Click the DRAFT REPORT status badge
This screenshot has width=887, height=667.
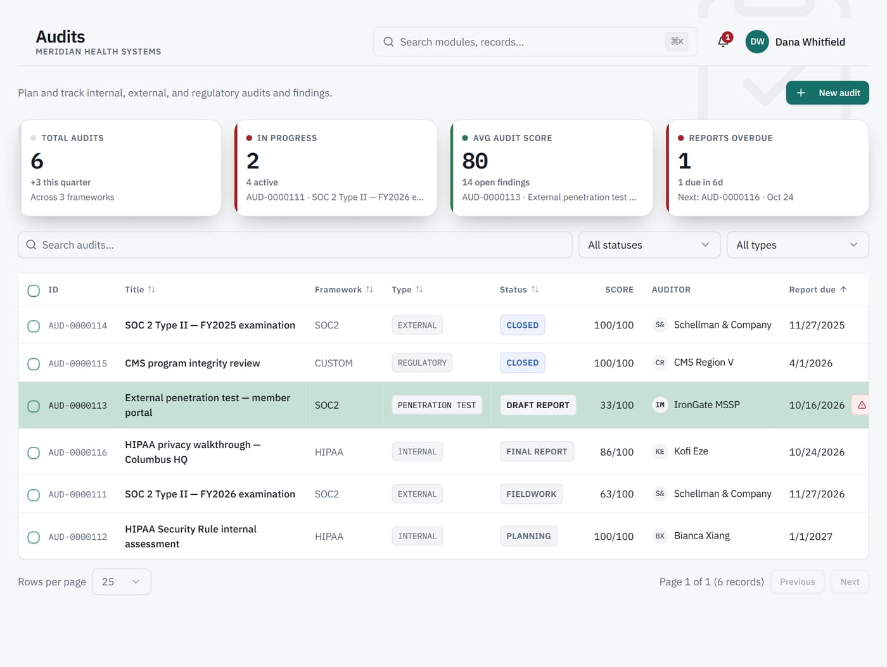tap(538, 405)
